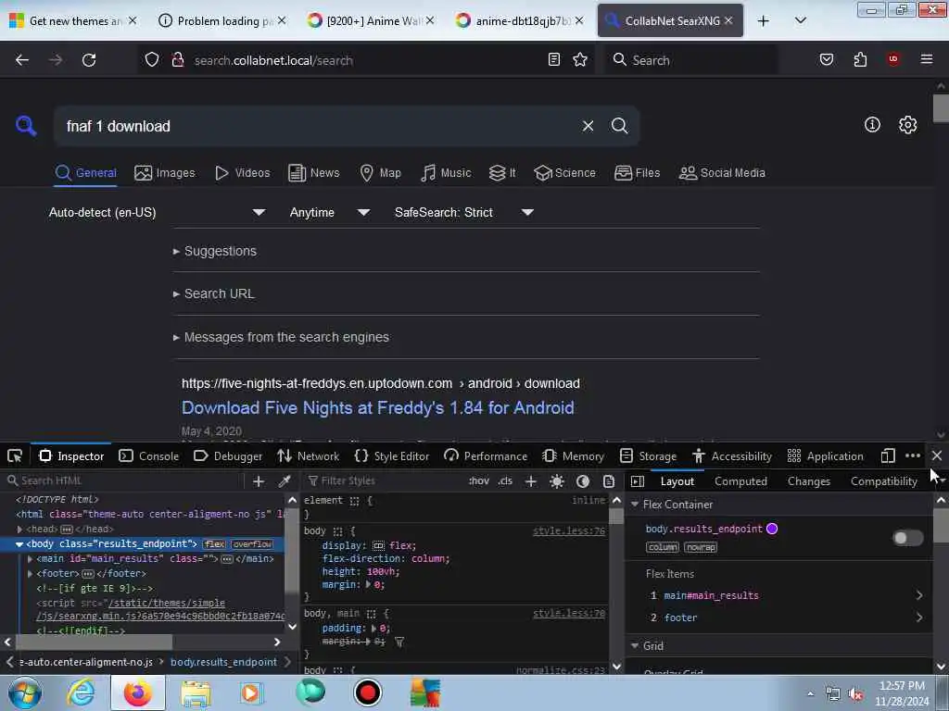Toggle the flex badge on body node
This screenshot has height=711, width=949.
(214, 544)
